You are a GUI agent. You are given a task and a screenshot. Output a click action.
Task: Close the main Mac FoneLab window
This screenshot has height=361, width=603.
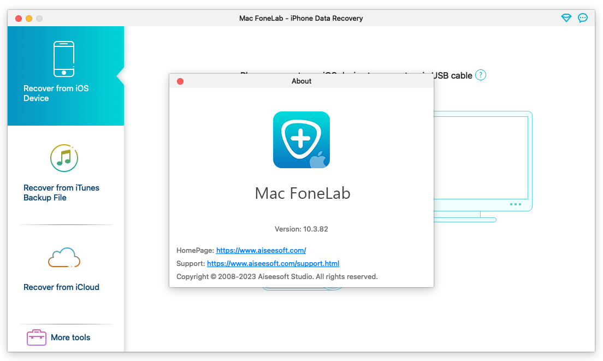click(19, 19)
